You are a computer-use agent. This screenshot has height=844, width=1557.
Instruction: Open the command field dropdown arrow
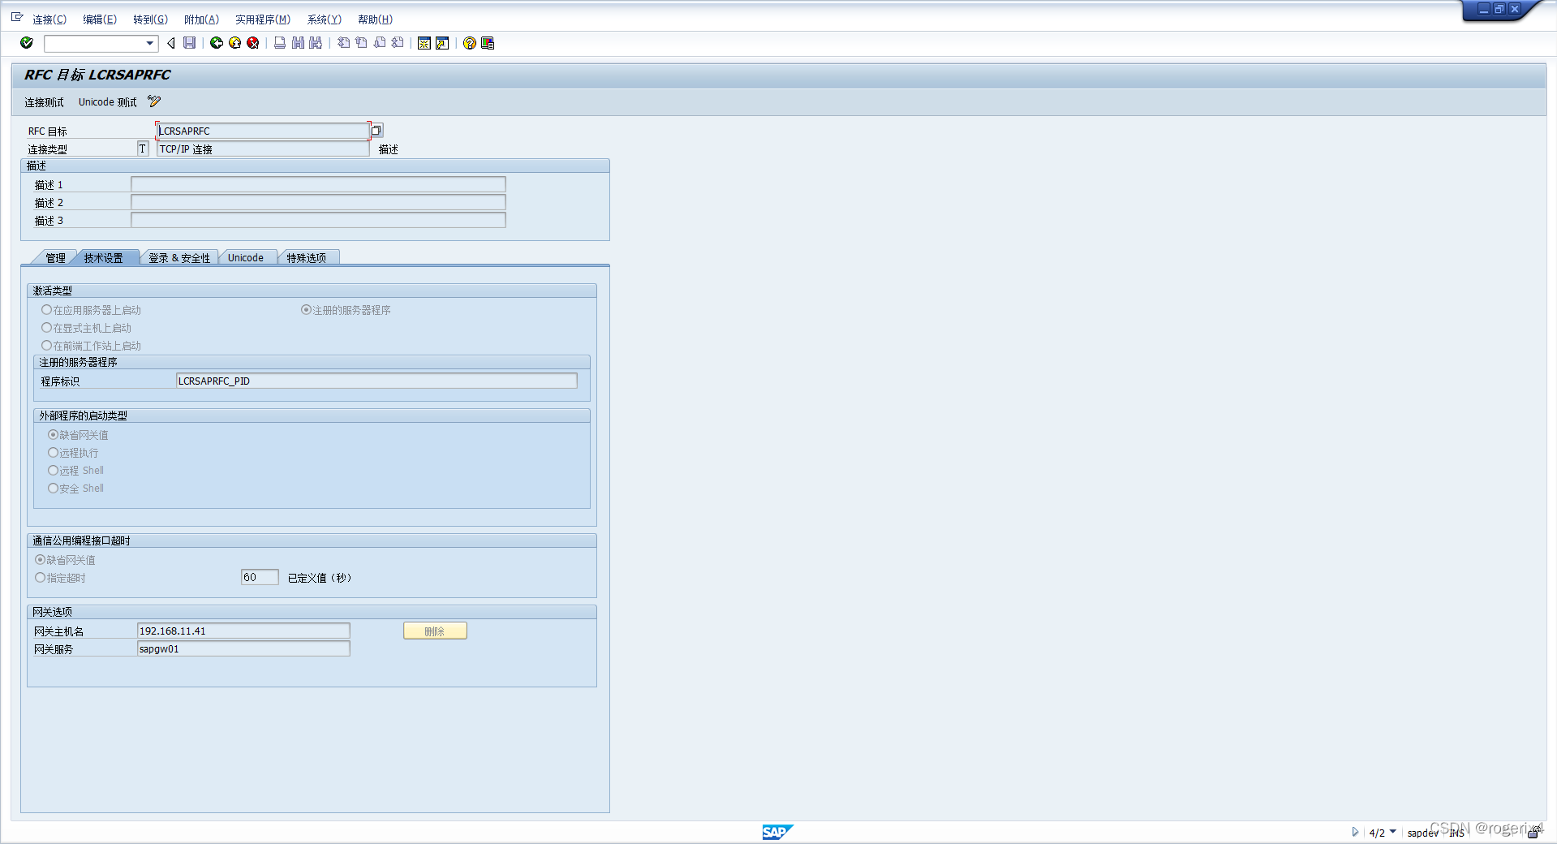point(150,43)
